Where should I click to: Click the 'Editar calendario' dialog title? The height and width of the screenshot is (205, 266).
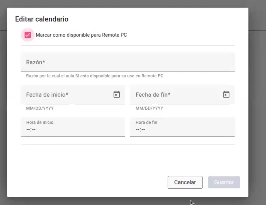pyautogui.click(x=42, y=19)
